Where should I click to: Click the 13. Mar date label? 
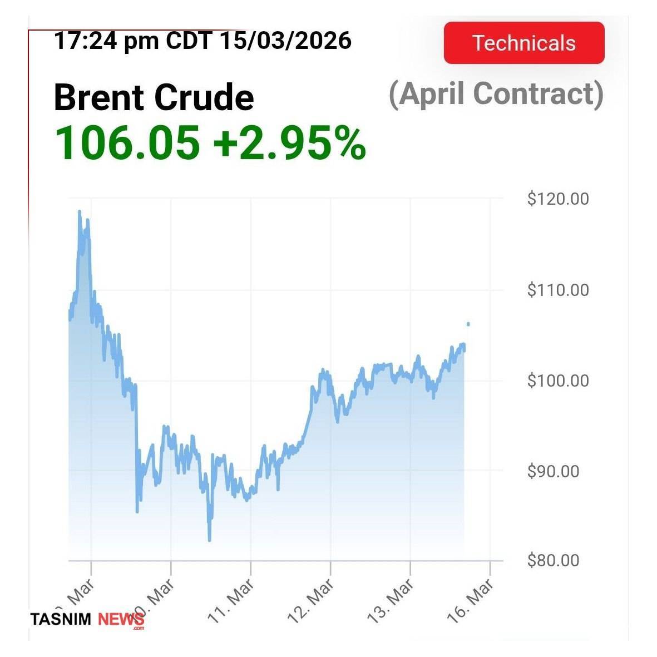391,601
